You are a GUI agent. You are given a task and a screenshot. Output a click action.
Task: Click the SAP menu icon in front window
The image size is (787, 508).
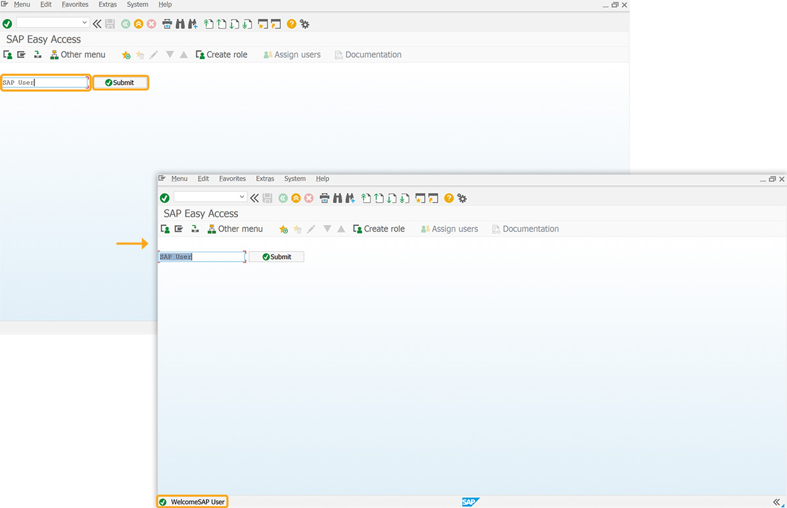pos(178,229)
